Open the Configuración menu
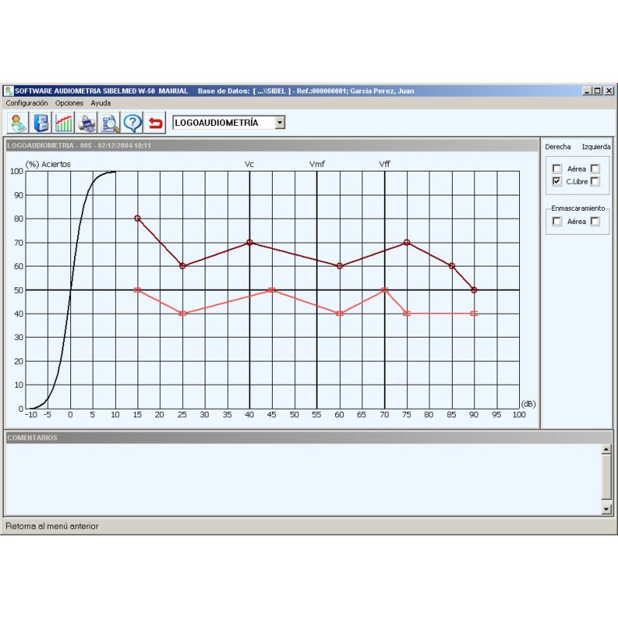618x618 pixels. click(x=27, y=103)
